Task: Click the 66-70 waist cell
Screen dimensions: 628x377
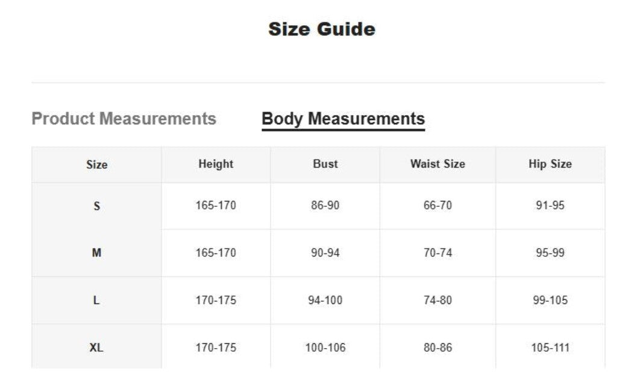Action: click(x=438, y=206)
